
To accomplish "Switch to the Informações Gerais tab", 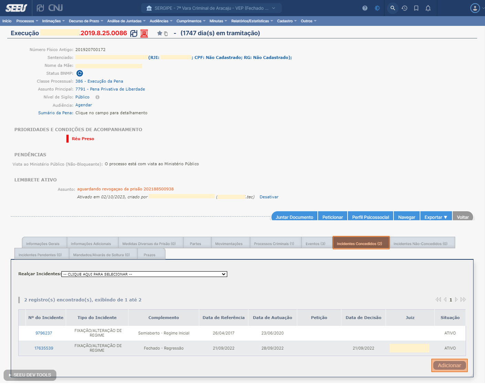I will coord(44,243).
